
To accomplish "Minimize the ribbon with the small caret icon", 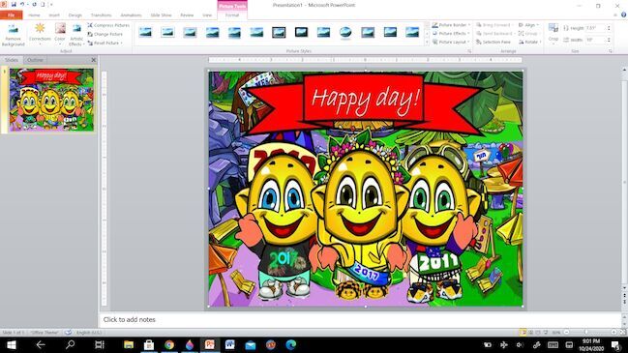I will (x=615, y=15).
